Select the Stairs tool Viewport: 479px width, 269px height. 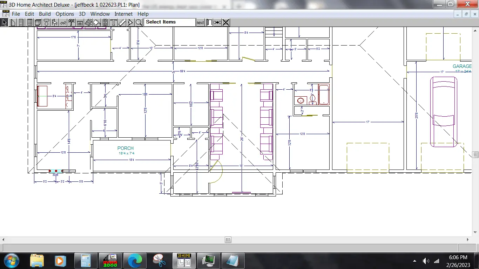(x=88, y=22)
